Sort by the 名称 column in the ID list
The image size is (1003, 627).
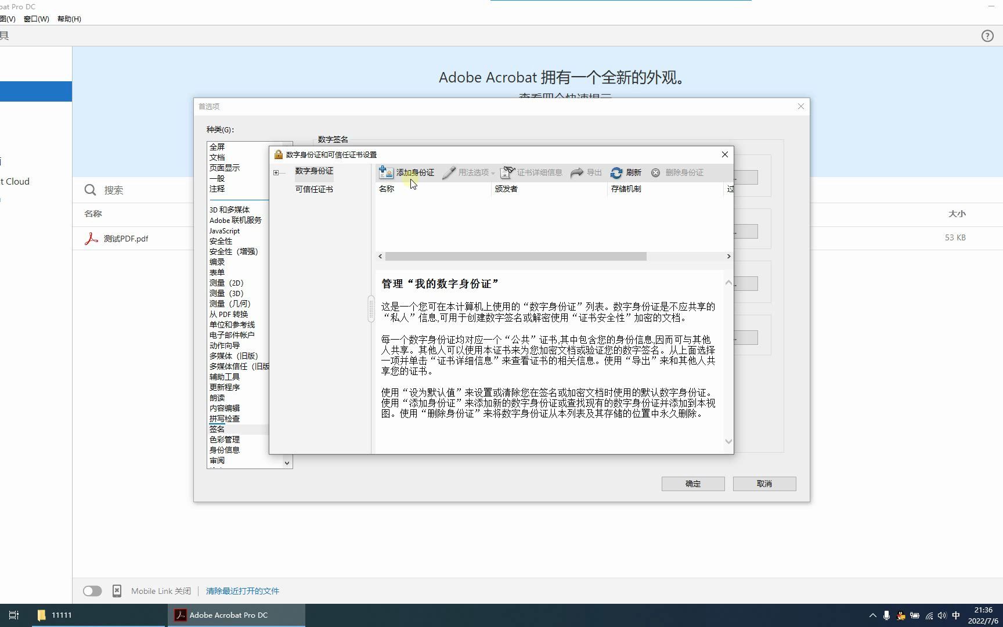(433, 189)
